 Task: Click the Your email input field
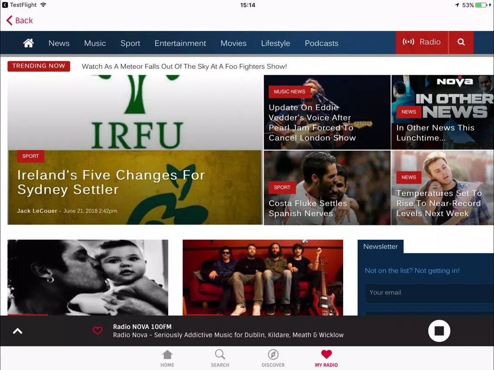(x=429, y=293)
